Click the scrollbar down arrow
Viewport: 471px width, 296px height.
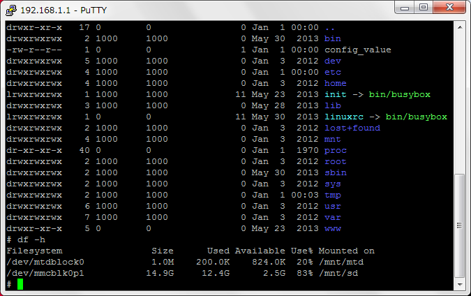coord(460,284)
